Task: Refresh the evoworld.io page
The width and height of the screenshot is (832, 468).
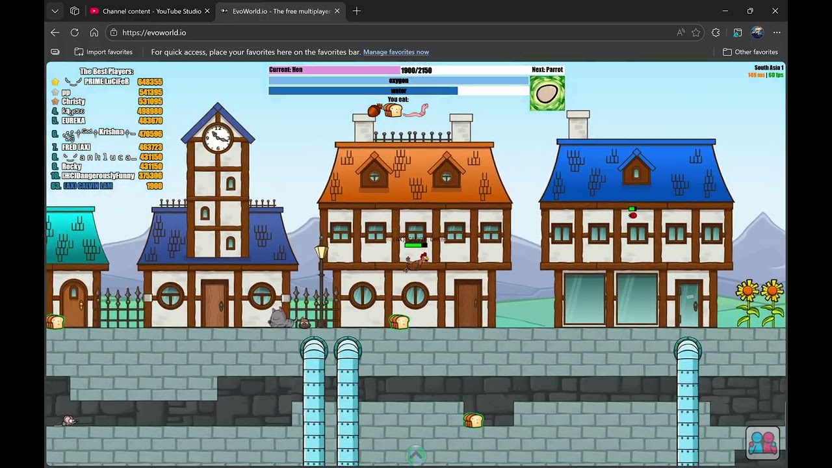Action: [75, 32]
